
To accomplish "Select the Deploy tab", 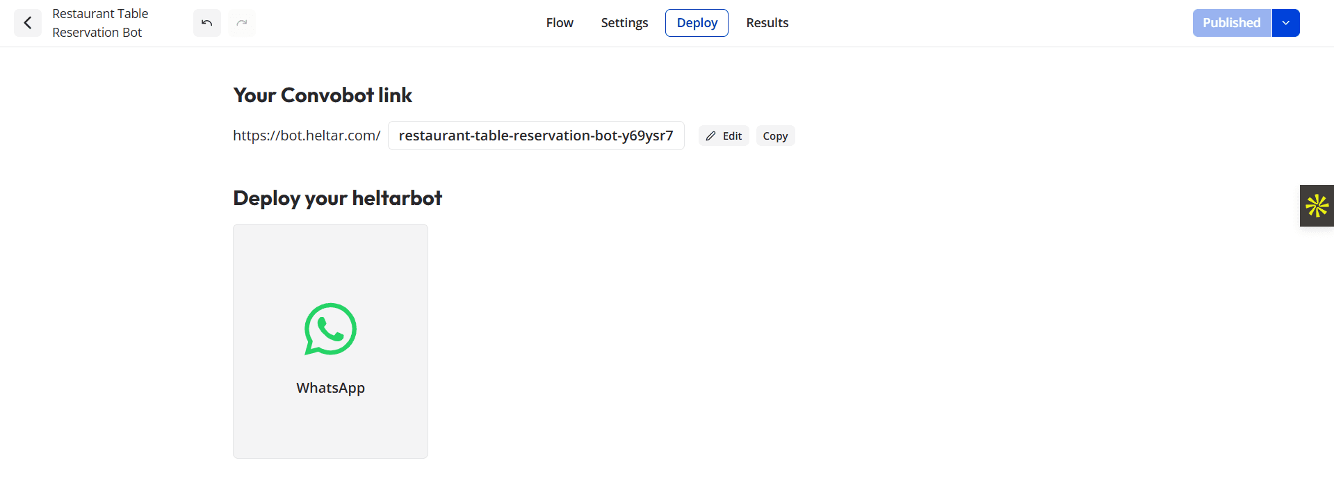I will [697, 23].
